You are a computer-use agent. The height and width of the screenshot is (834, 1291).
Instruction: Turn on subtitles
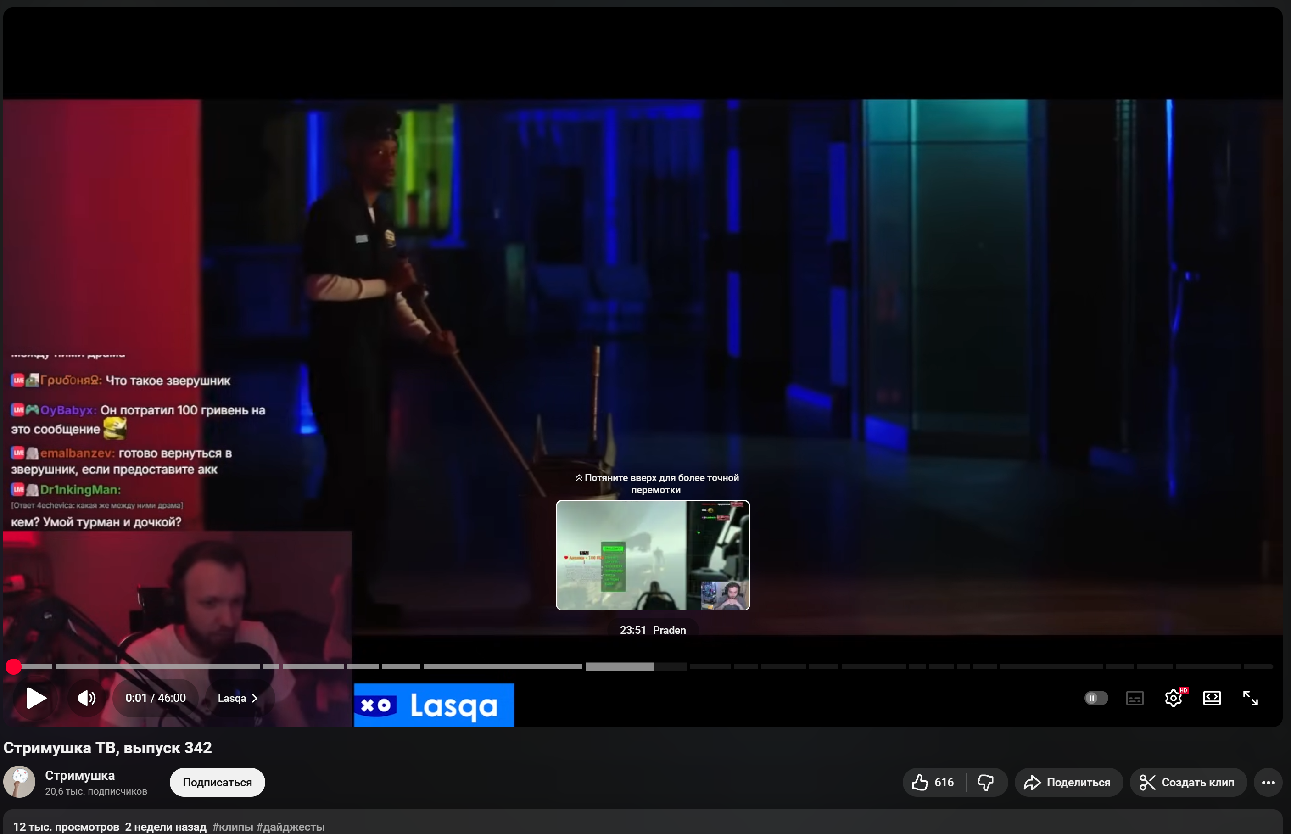click(1135, 698)
